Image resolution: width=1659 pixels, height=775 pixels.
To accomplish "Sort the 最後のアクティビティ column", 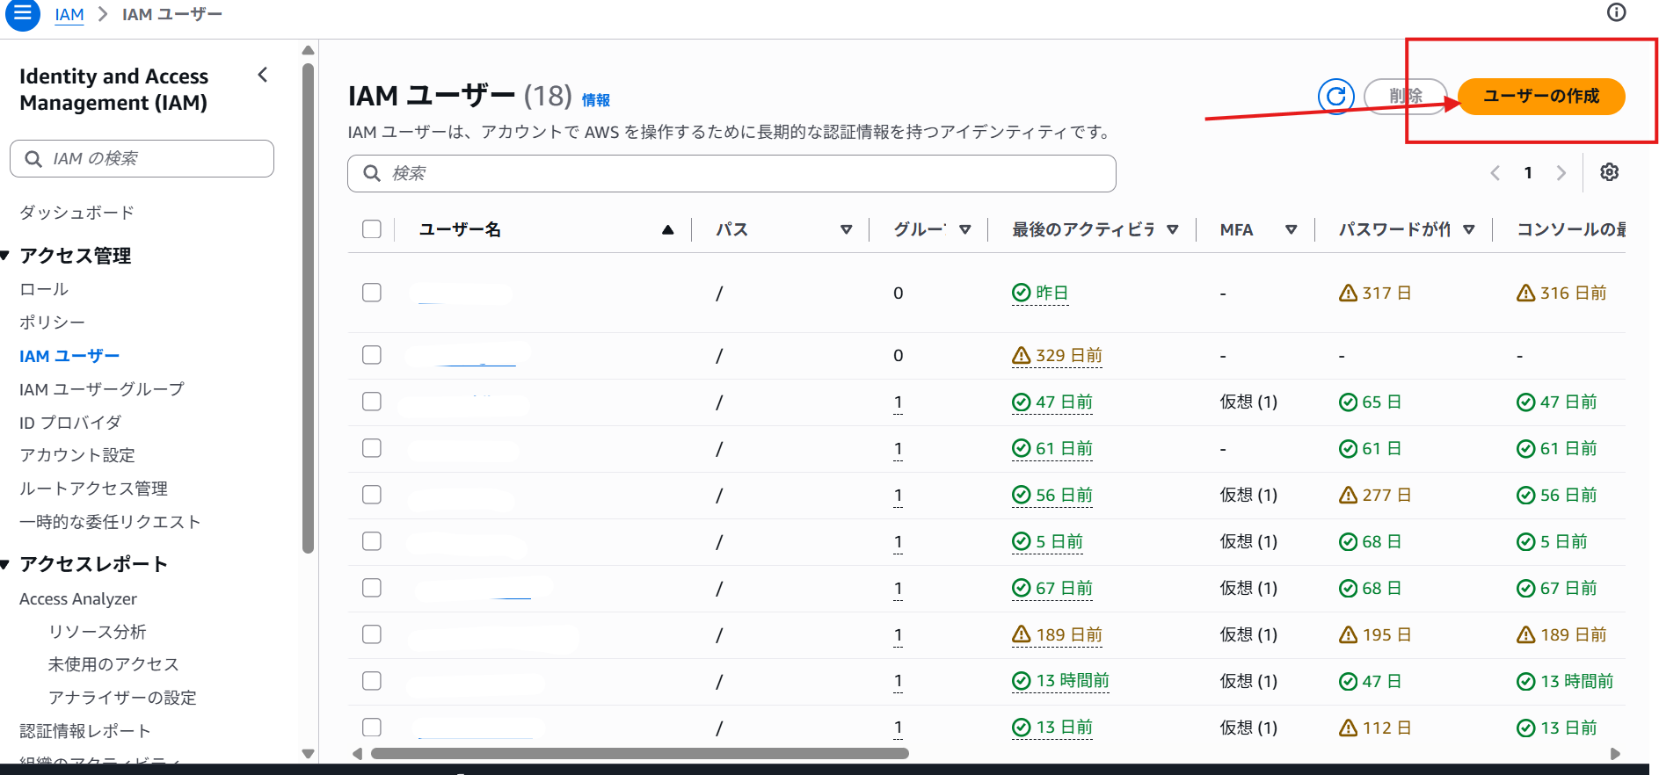I will click(1172, 230).
